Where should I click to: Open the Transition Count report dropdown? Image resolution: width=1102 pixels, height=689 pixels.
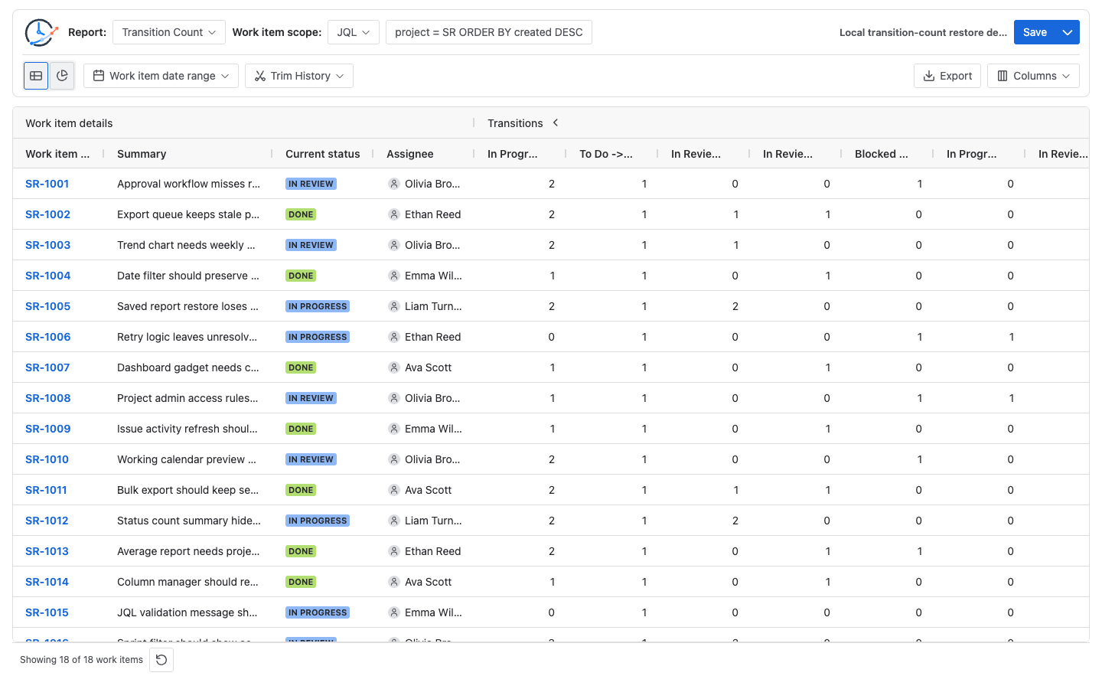point(169,32)
